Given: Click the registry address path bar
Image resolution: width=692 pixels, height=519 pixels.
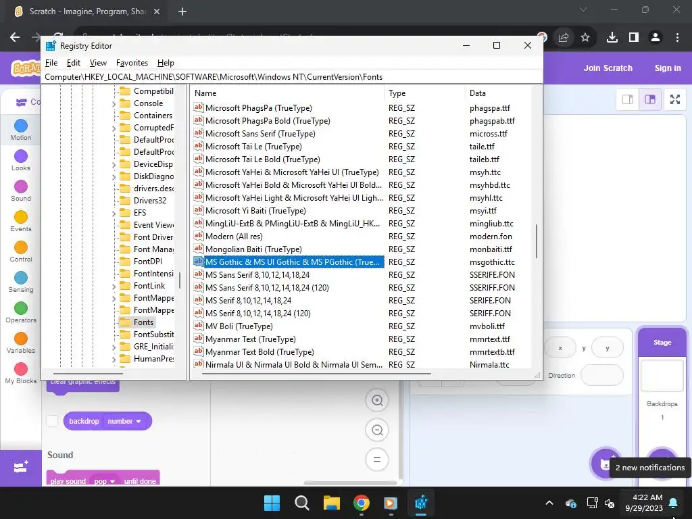Looking at the screenshot, I should pos(292,77).
